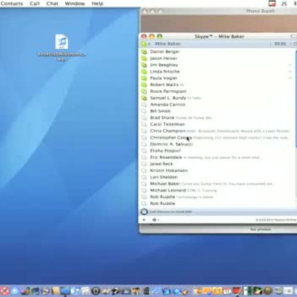Image resolution: width=297 pixels, height=297 pixels.
Task: Open the Chat menu
Action: coord(52,4)
